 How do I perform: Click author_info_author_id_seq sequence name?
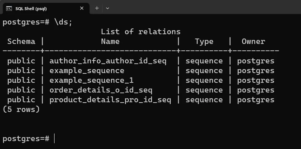pos(108,61)
